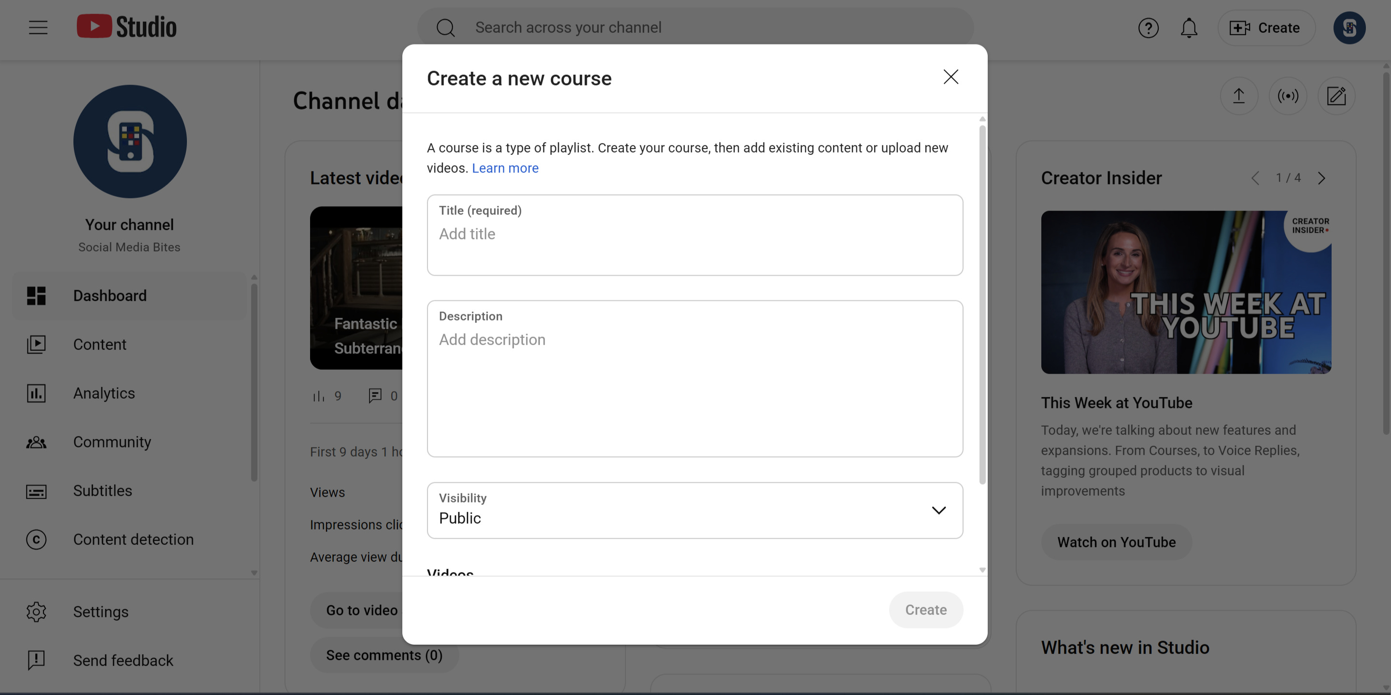Click Watch on YouTube button
The width and height of the screenshot is (1391, 695).
[1116, 542]
